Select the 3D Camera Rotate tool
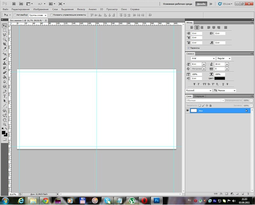Screen dimensions: 255x205 tap(4, 115)
